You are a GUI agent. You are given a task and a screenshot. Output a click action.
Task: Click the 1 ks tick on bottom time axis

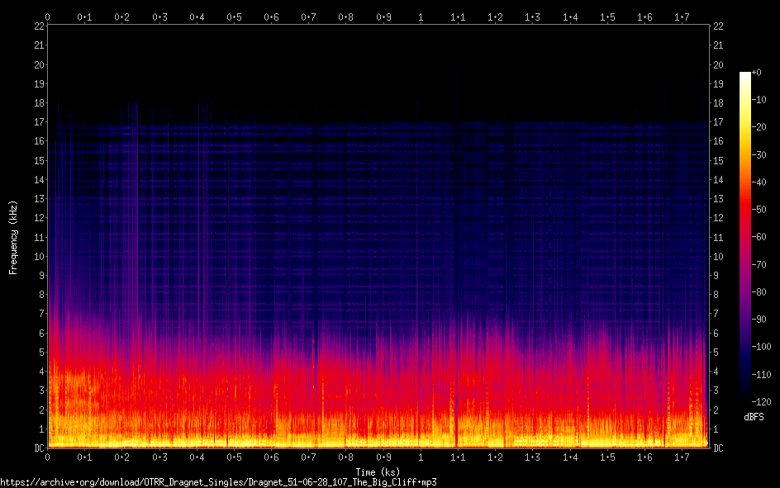click(421, 457)
